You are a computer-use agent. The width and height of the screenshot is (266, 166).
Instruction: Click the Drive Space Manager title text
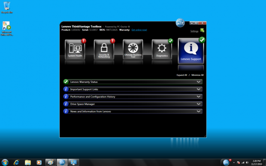point(82,104)
